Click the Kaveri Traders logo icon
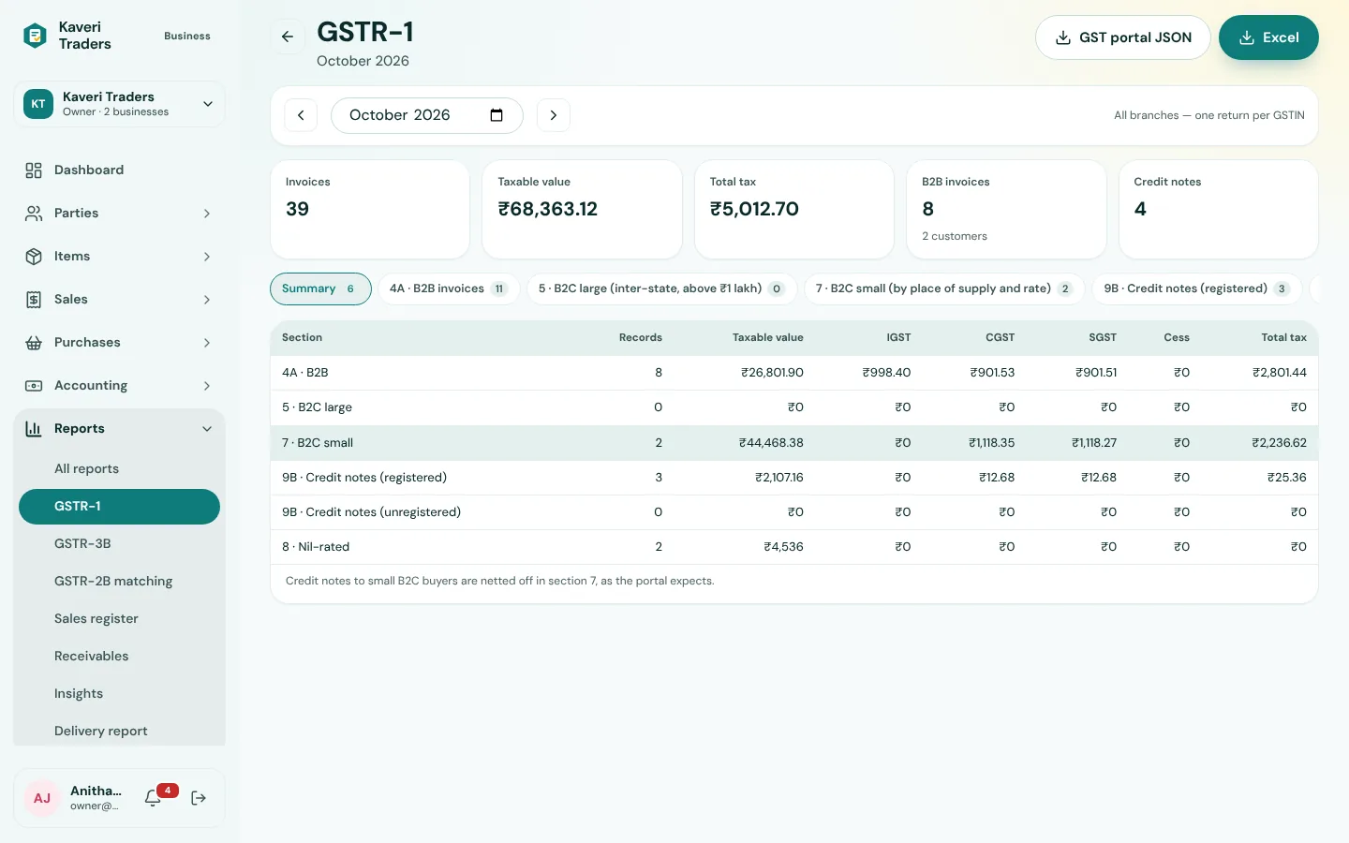This screenshot has width=1349, height=843. click(35, 36)
